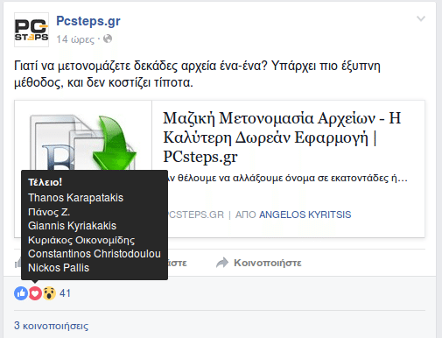Open the Pcsteps.gr page name link
The image size is (442, 338).
coord(88,21)
